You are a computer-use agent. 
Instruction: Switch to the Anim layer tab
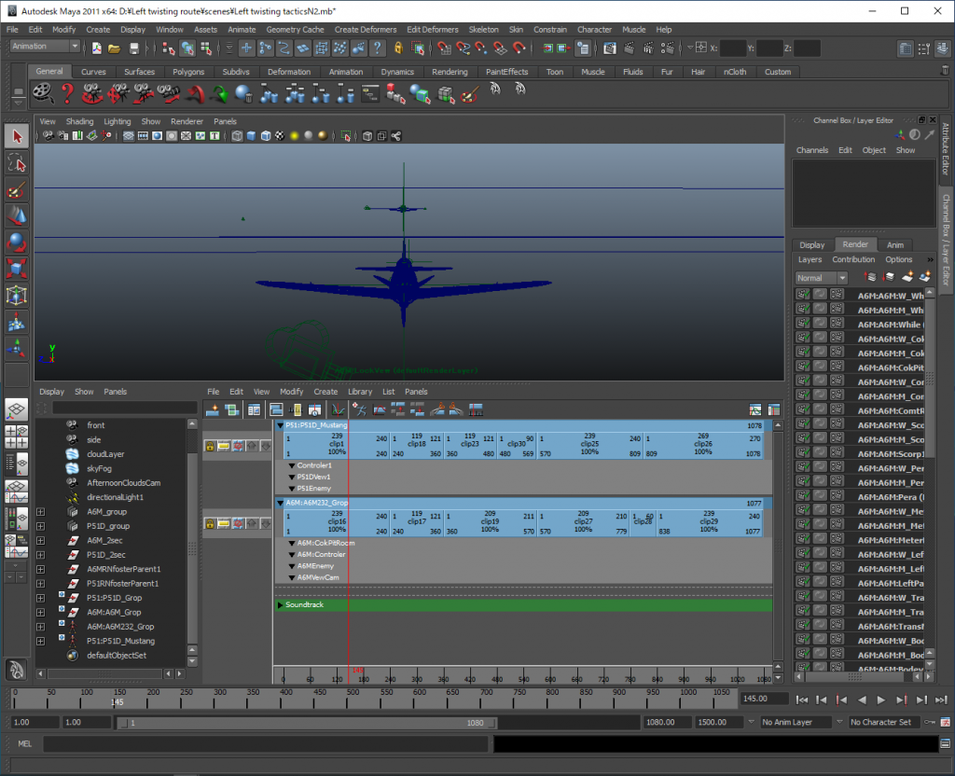coord(894,245)
